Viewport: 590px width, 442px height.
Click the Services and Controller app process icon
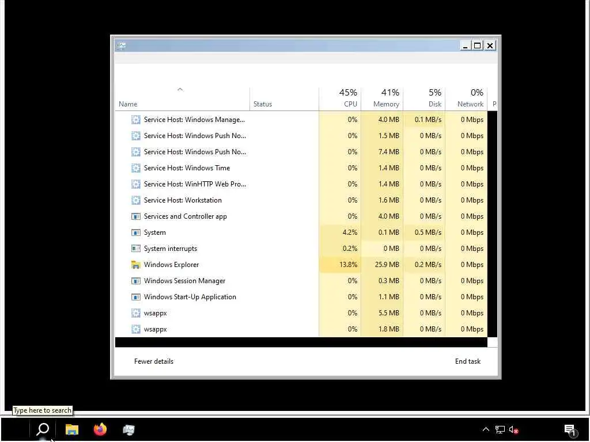136,216
